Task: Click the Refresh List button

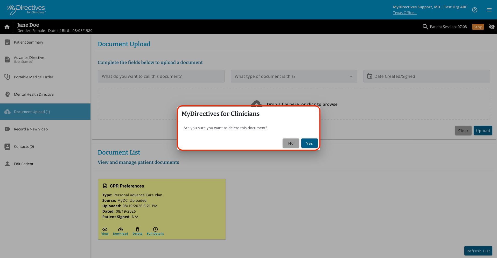Action: click(478, 251)
